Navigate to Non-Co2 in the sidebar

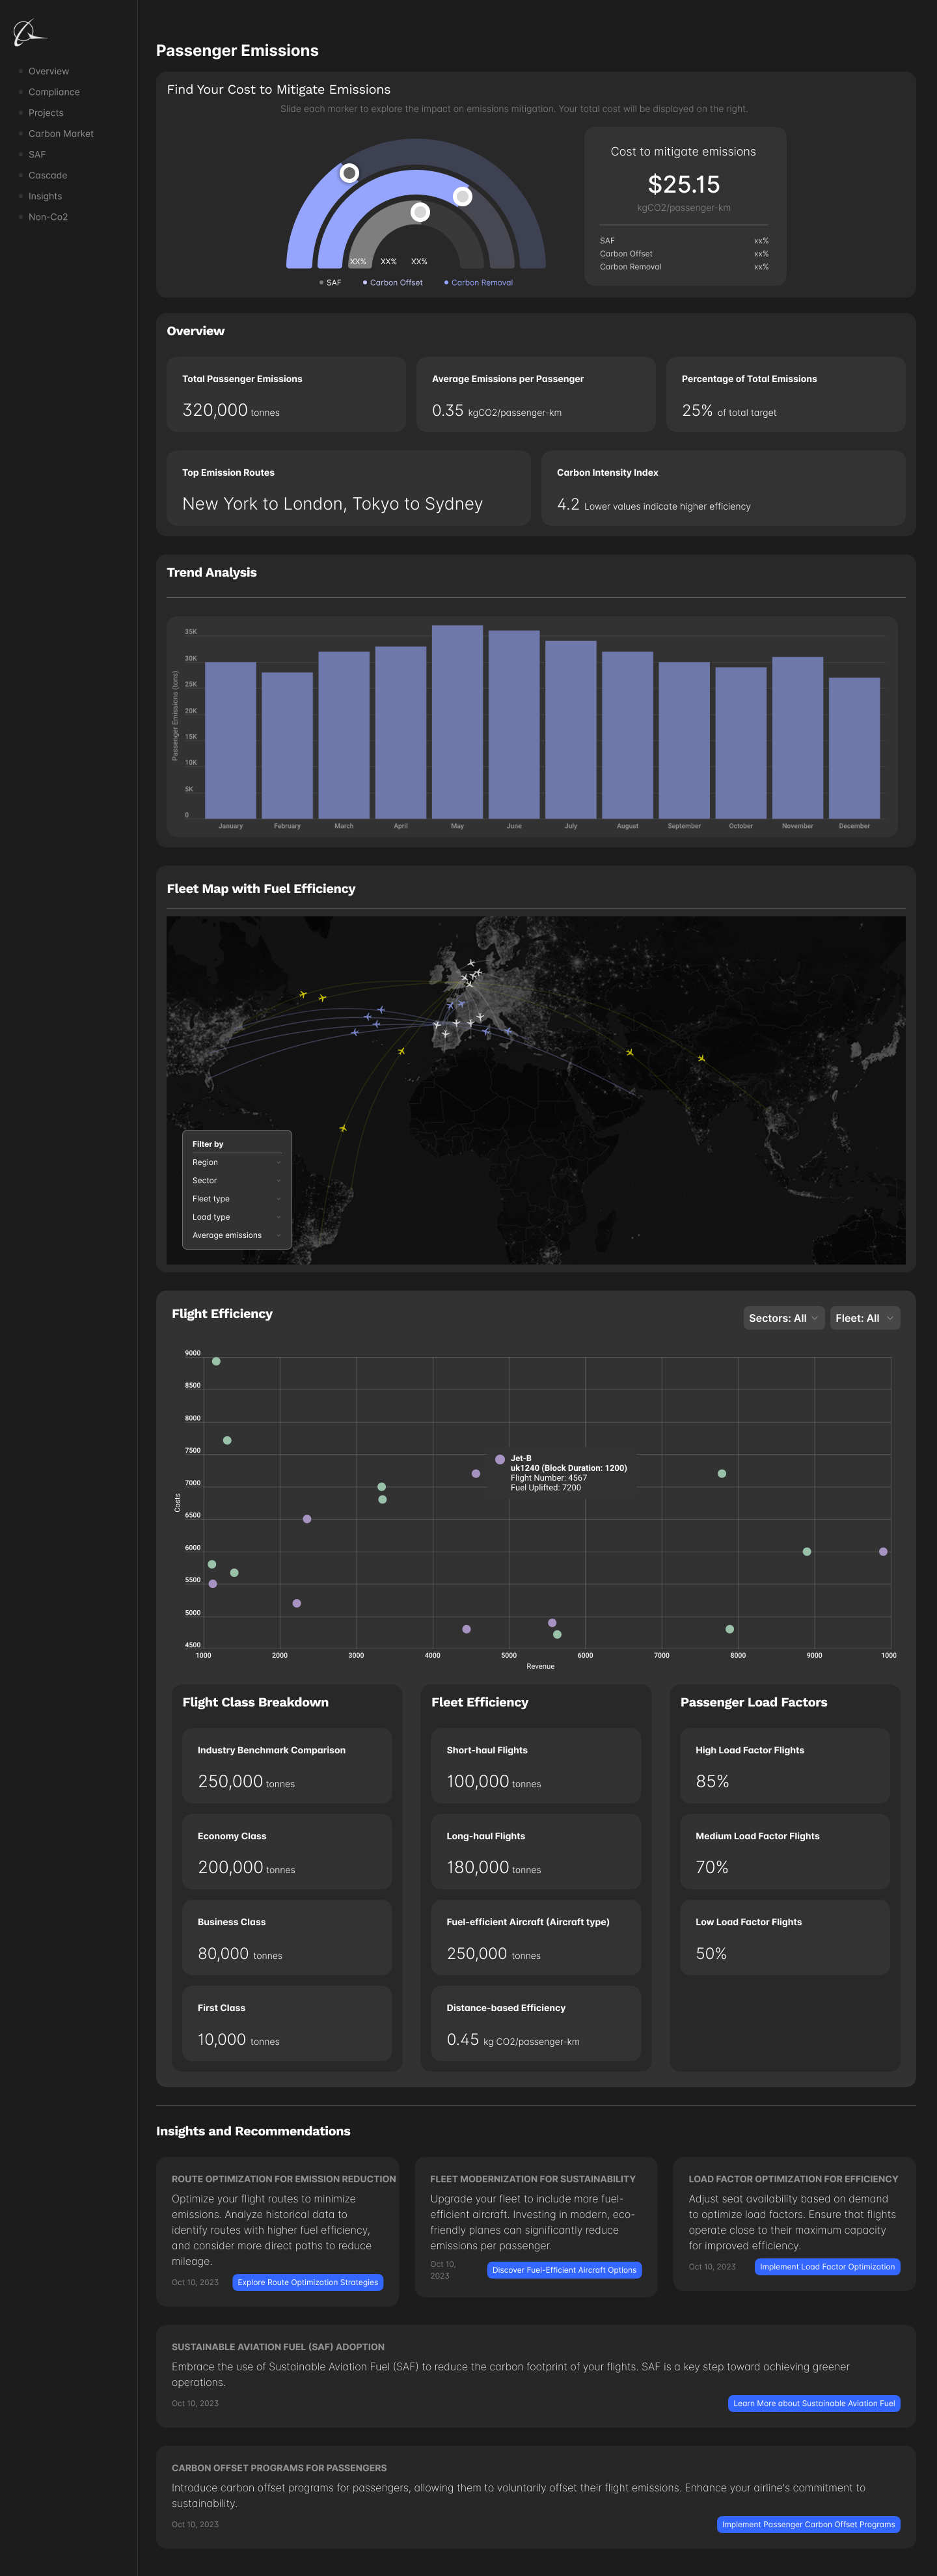(x=48, y=217)
